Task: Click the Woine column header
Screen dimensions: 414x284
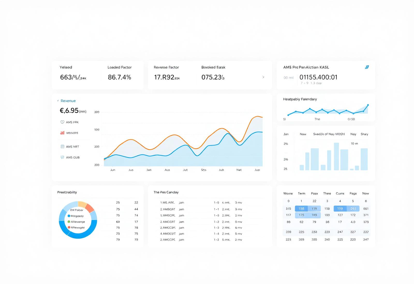Action: coord(288,193)
